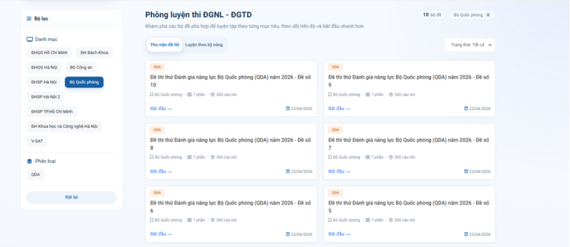Image resolution: width=570 pixels, height=247 pixels.
Task: Click the sections icon in the Đề số 6 card
Action: click(189, 220)
